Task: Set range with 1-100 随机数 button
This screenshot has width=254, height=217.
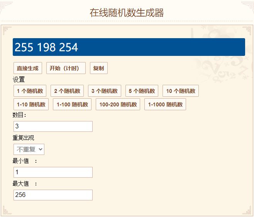Action: pyautogui.click(x=72, y=104)
